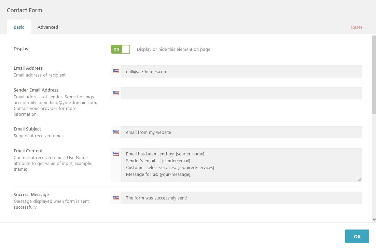Click into the empty Sender Email Address field
Viewport: 376px width, 250px height.
point(242,93)
